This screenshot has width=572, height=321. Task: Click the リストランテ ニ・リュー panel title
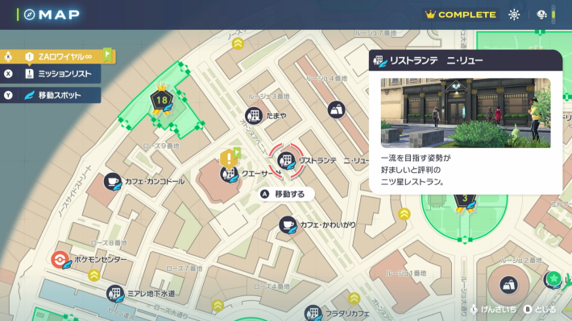pos(437,60)
